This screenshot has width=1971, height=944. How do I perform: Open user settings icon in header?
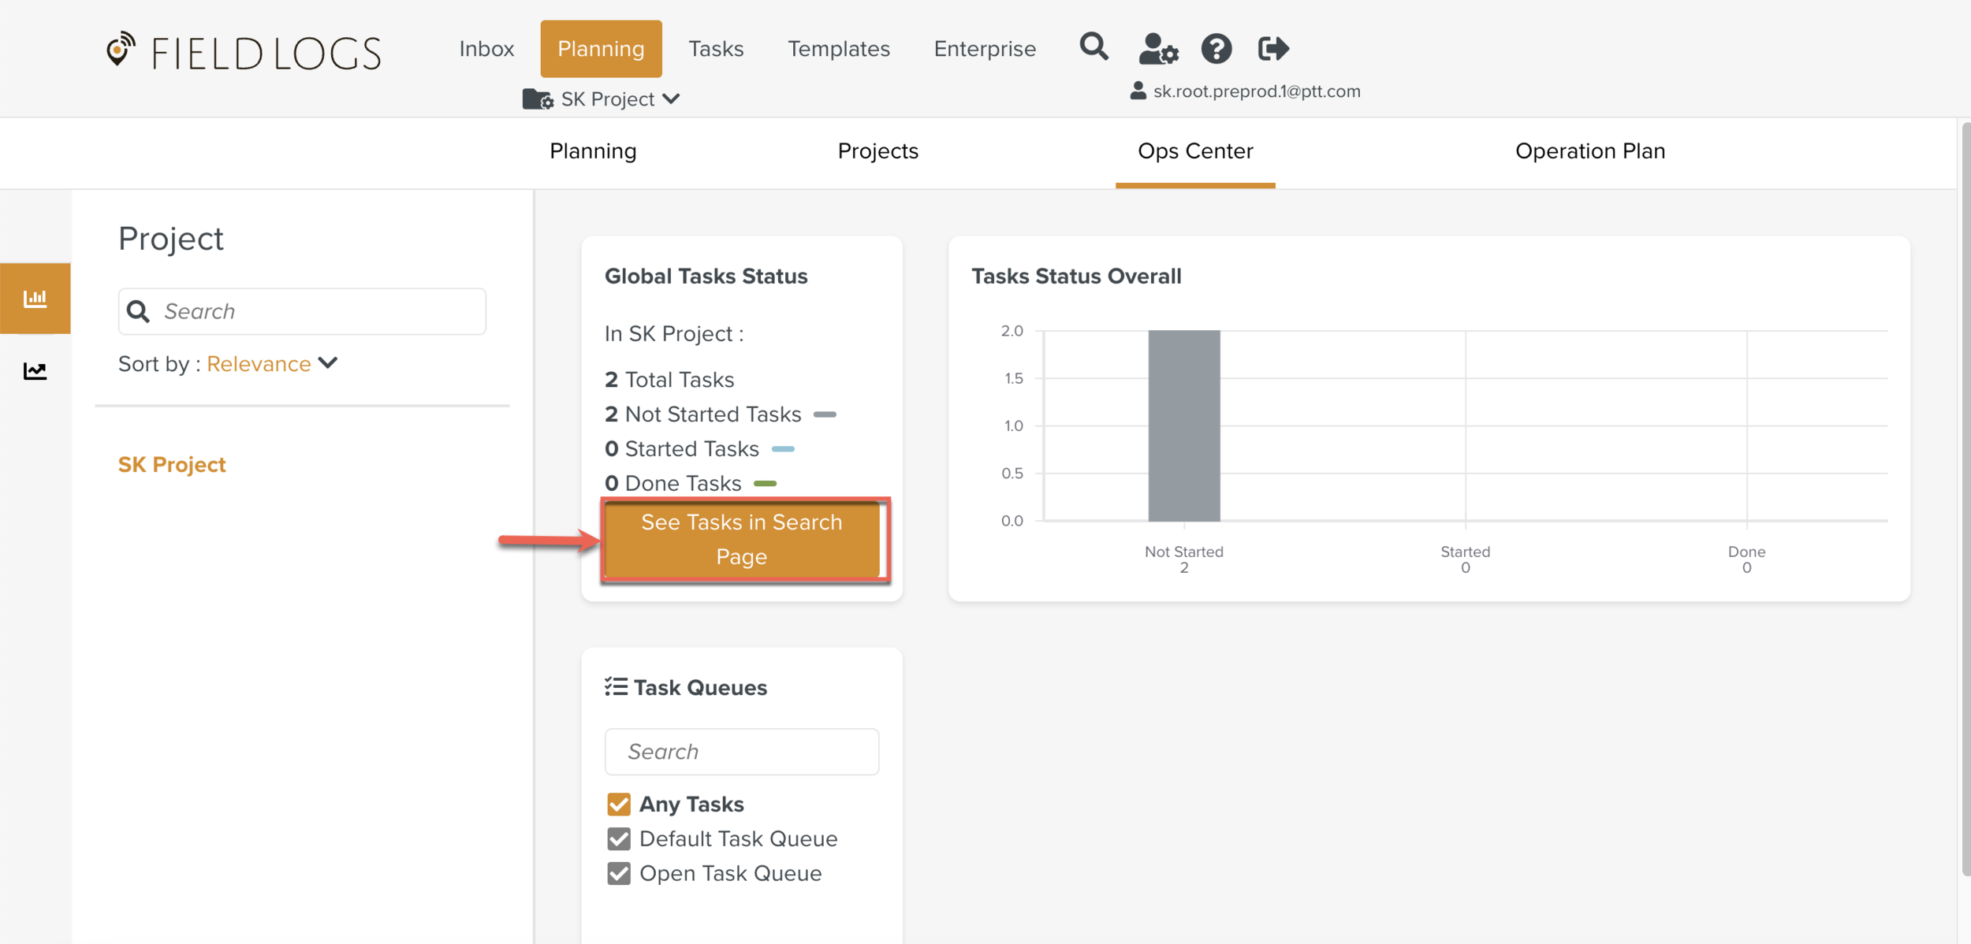tap(1157, 49)
